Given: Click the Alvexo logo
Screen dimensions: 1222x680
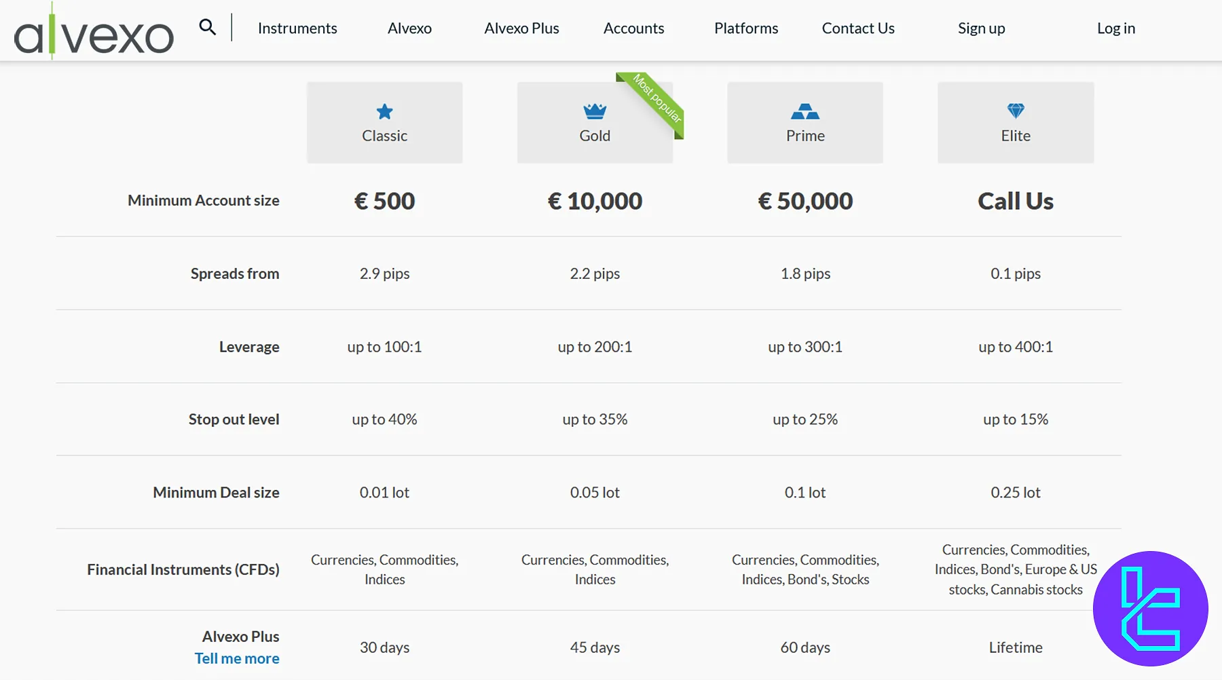Looking at the screenshot, I should coord(94,32).
